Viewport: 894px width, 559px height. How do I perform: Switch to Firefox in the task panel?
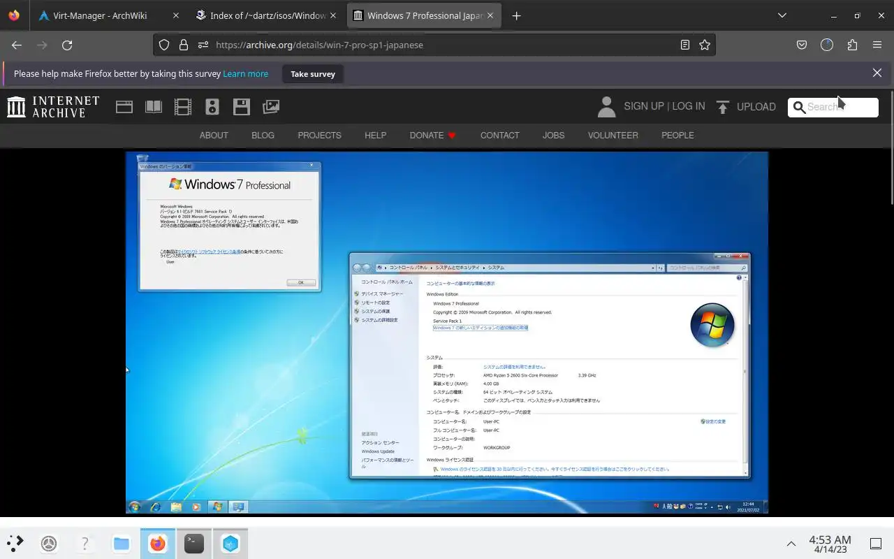pos(158,543)
